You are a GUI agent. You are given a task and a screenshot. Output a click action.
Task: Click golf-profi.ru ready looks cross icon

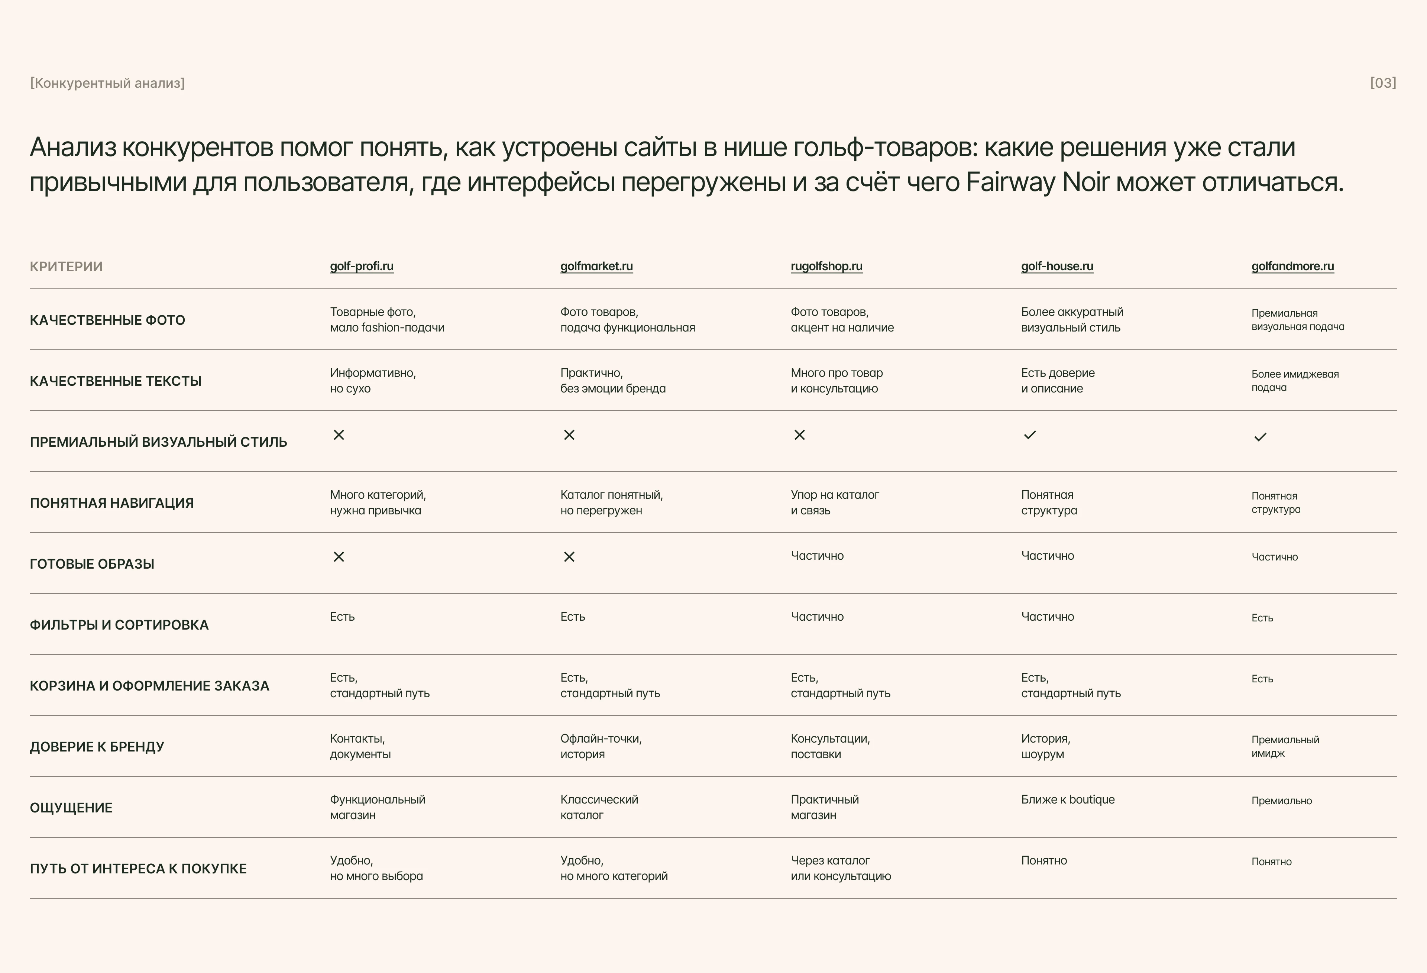[x=339, y=556]
